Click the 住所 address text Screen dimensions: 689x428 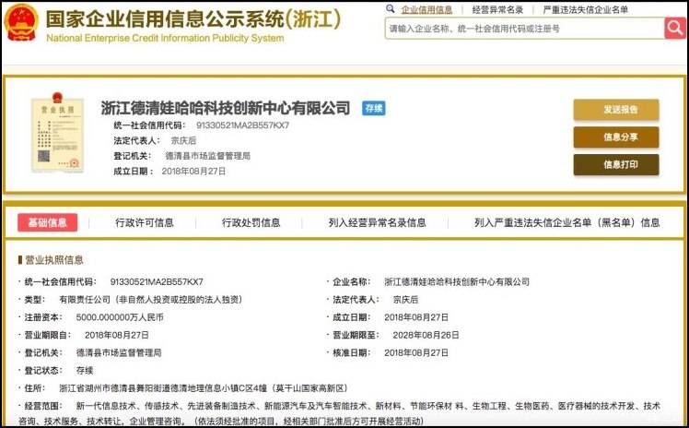pos(203,388)
